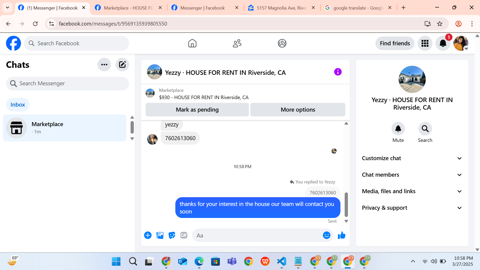This screenshot has width=480, height=270.
Task: Choose a GIF in composer
Action: coord(184,235)
